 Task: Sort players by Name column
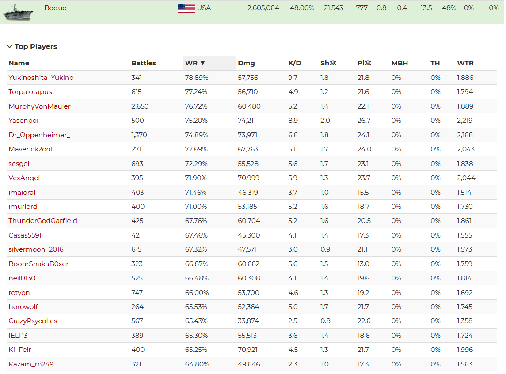pos(19,63)
